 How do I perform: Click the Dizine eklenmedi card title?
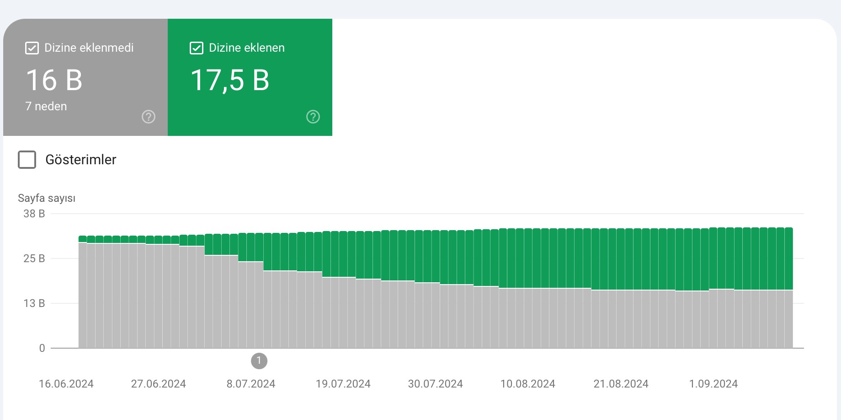89,48
